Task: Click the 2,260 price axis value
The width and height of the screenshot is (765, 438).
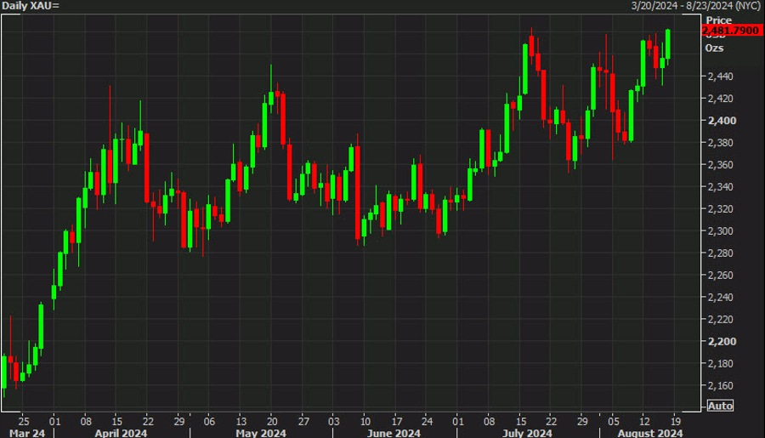Action: [720, 275]
